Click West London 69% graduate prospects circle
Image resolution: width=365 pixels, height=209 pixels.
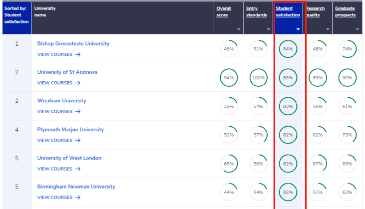348,164
